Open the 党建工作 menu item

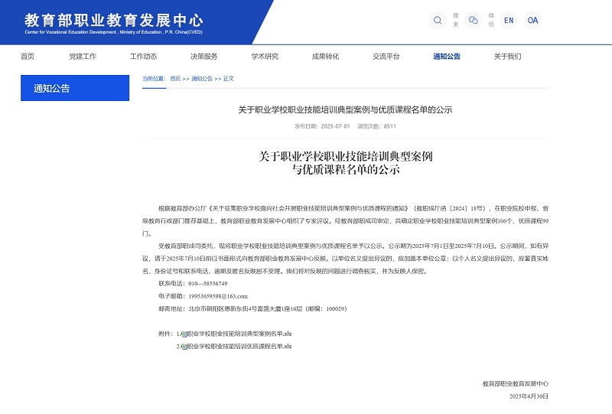point(83,57)
